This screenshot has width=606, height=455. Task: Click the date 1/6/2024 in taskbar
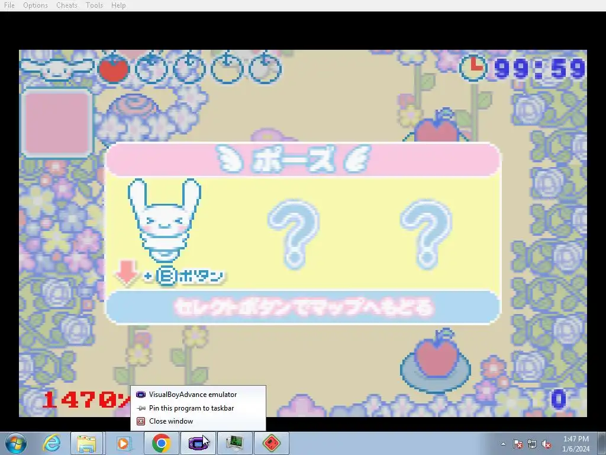point(576,449)
